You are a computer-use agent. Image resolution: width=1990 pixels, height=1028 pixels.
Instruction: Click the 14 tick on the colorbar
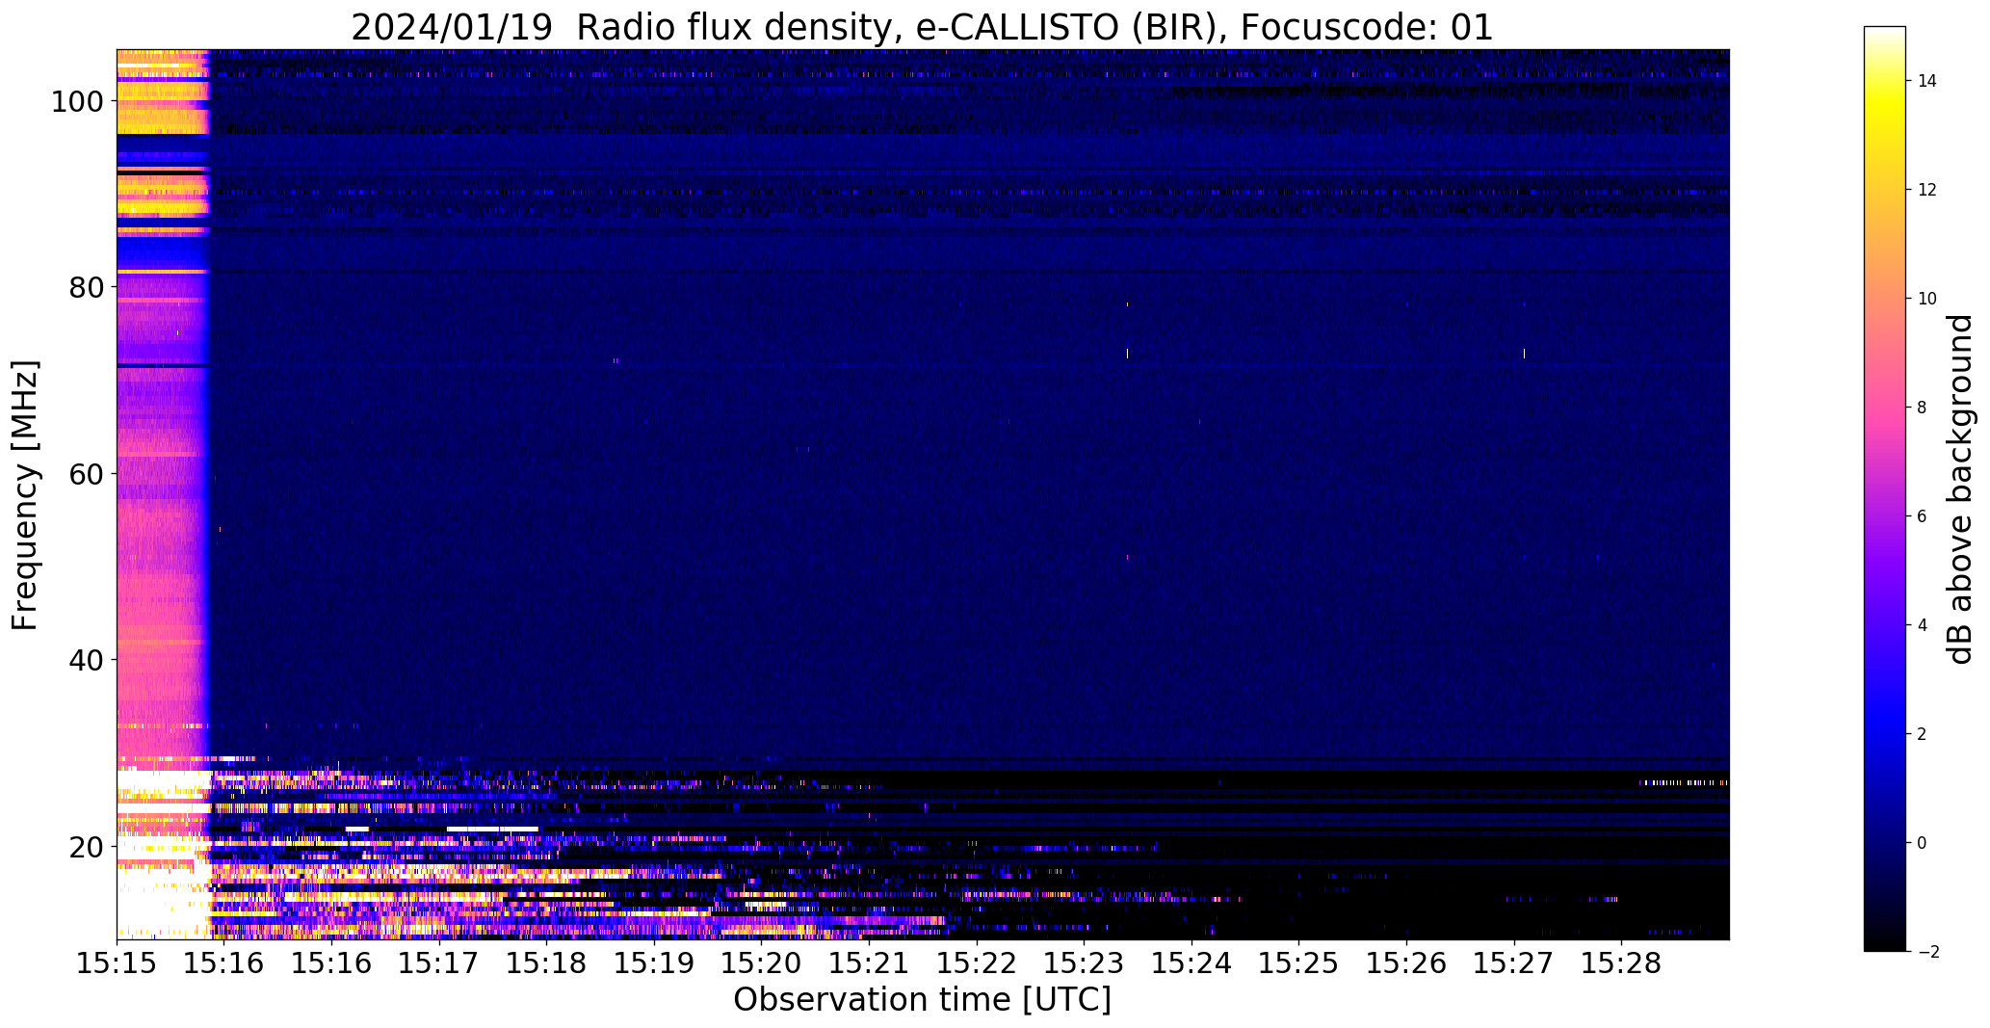tap(1927, 81)
